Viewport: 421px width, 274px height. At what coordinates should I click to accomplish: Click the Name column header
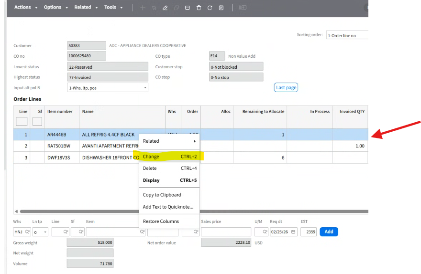[x=88, y=111]
